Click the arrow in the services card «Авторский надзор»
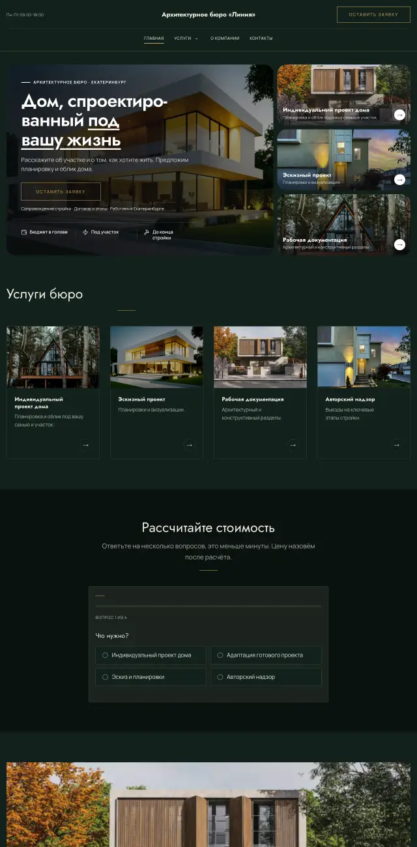417x847 pixels. [x=396, y=445]
